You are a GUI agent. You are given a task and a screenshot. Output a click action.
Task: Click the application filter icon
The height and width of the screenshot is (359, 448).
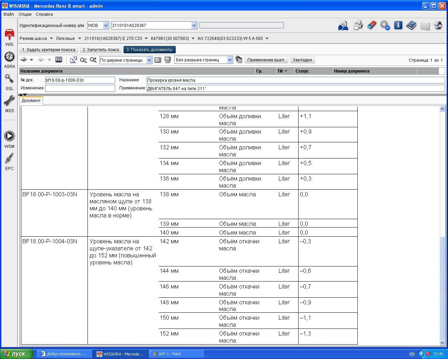(x=239, y=60)
